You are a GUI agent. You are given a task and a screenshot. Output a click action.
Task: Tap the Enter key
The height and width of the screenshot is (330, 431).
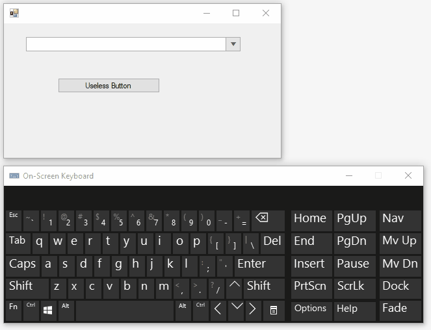[x=259, y=266]
